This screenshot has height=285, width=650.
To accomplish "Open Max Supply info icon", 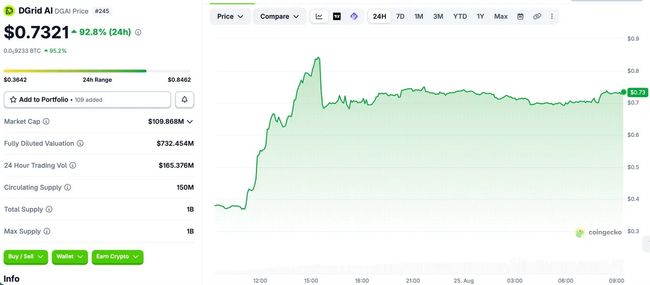I will click(x=47, y=231).
